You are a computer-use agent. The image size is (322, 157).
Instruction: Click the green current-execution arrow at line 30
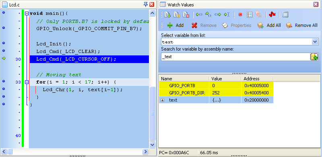4,58
